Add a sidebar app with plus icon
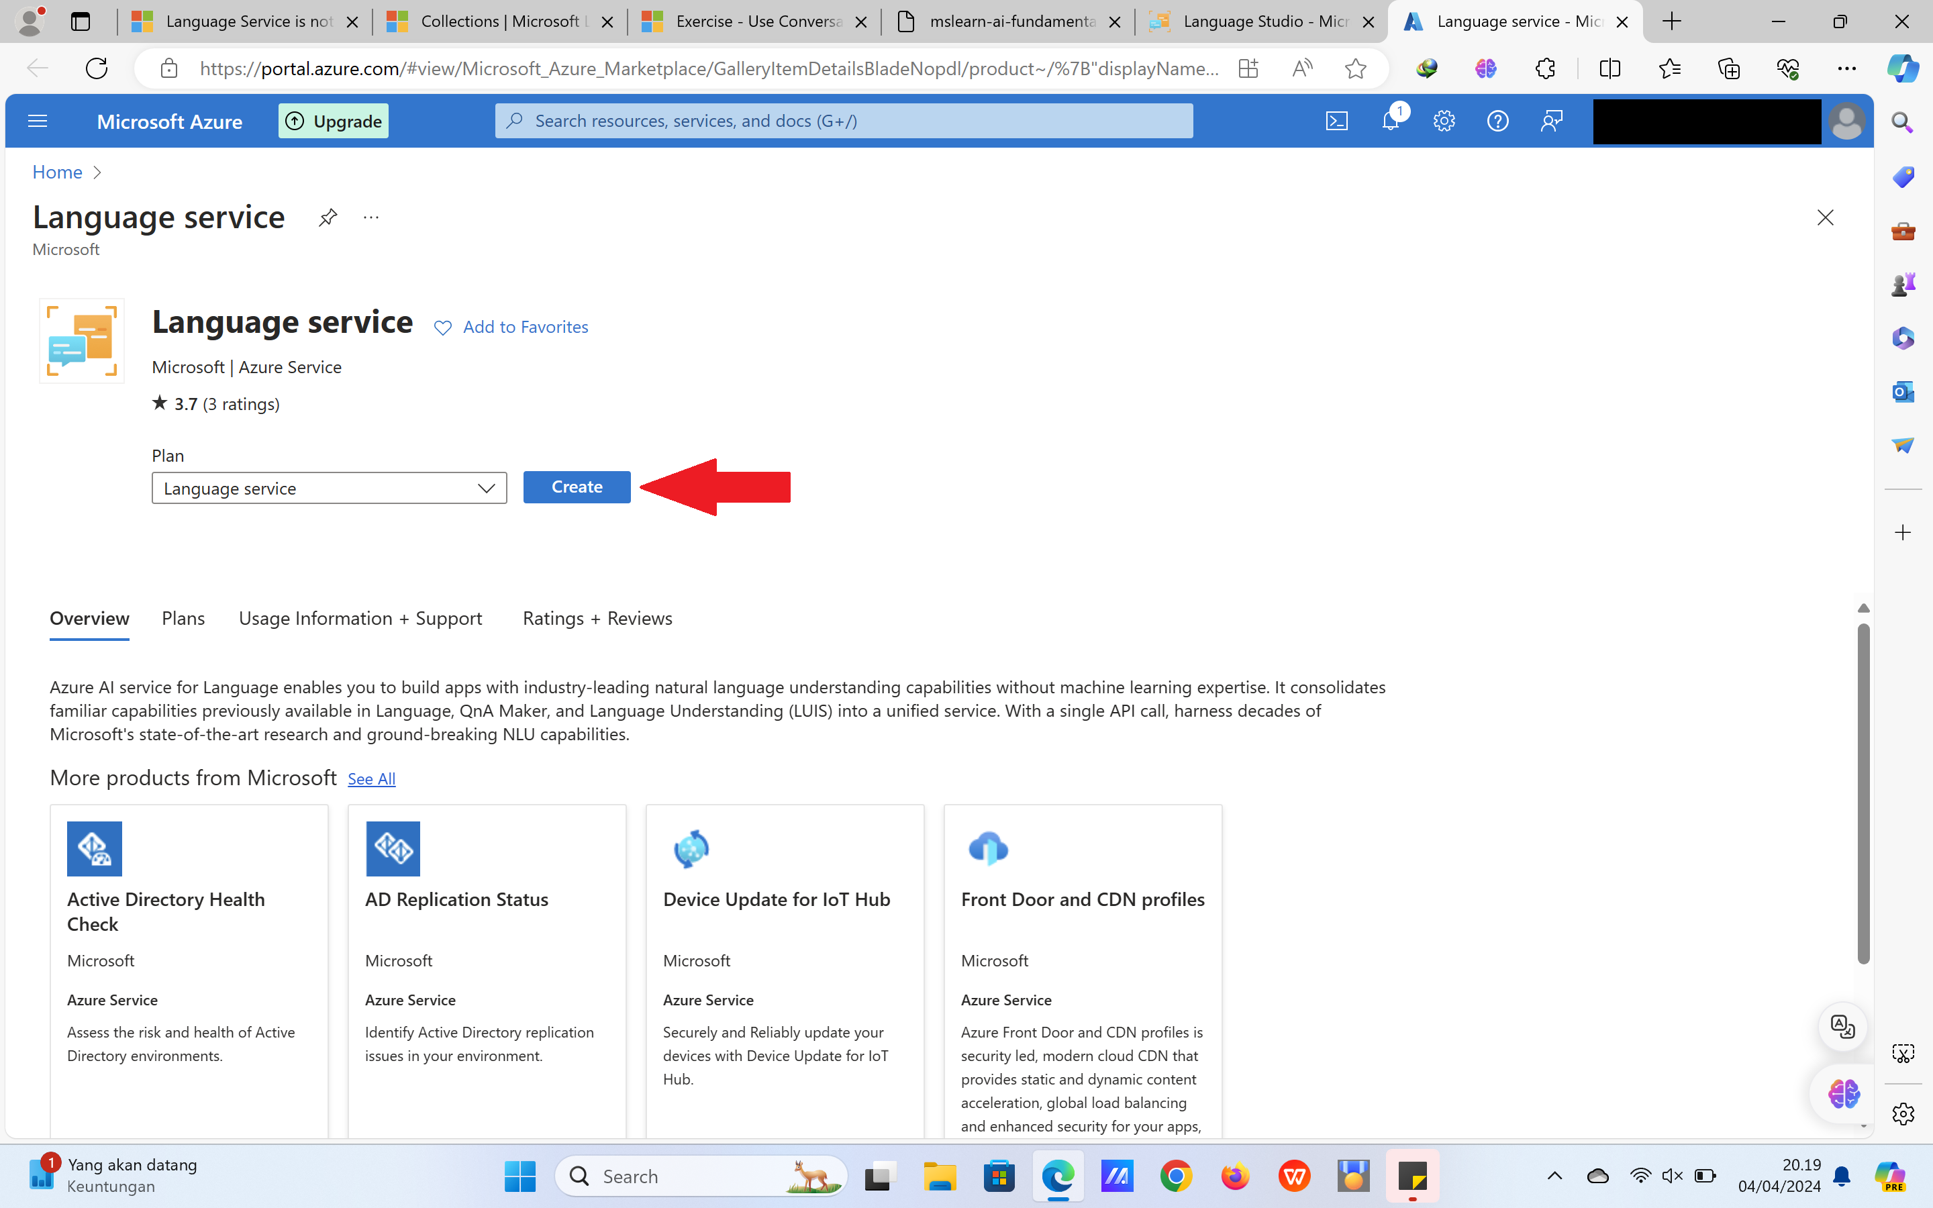The height and width of the screenshot is (1208, 1933). pos(1903,532)
